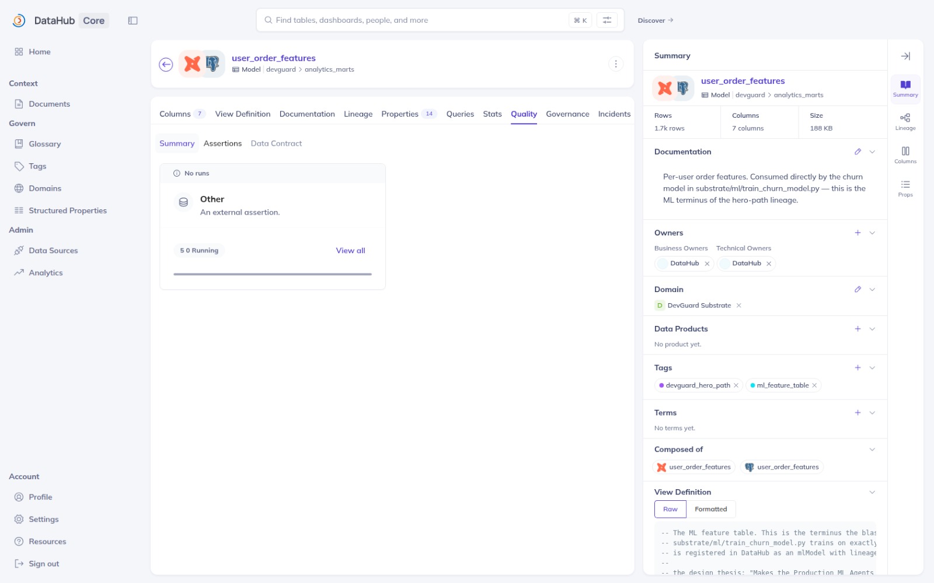
Task: Sign out of DataHub
Action: (x=44, y=564)
